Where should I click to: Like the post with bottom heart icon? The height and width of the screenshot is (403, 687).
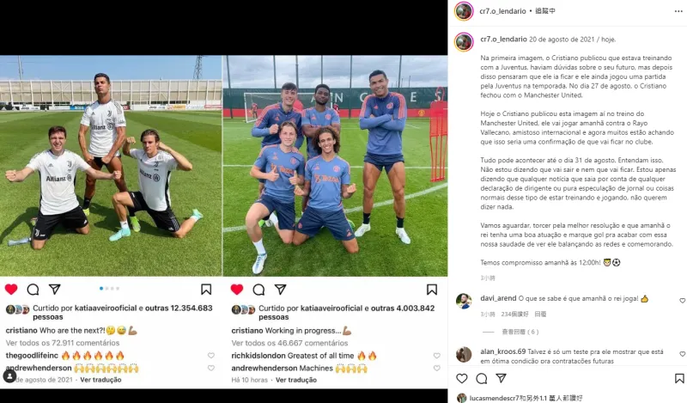click(x=462, y=378)
